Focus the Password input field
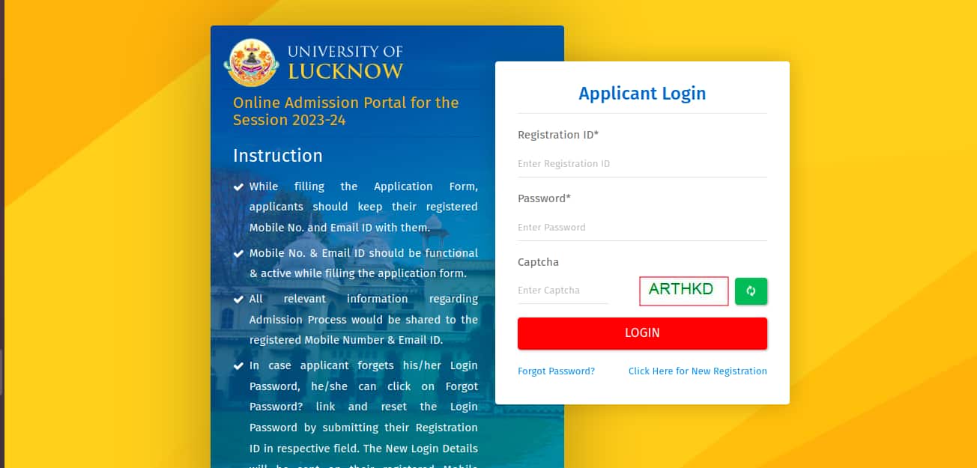The width and height of the screenshot is (977, 468). 642,228
